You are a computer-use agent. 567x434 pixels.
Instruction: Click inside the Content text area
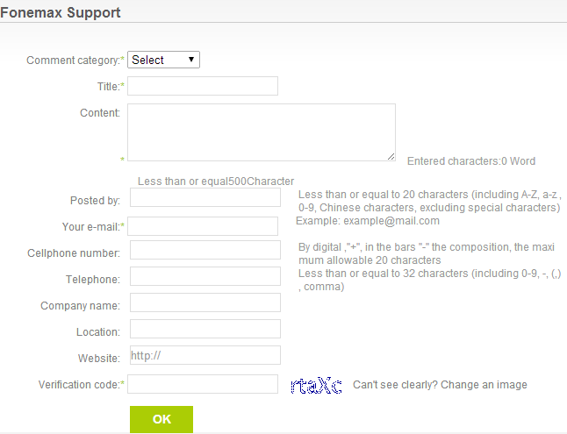click(x=262, y=132)
